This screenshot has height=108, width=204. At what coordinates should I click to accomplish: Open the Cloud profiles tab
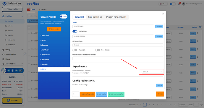coord(31,9)
